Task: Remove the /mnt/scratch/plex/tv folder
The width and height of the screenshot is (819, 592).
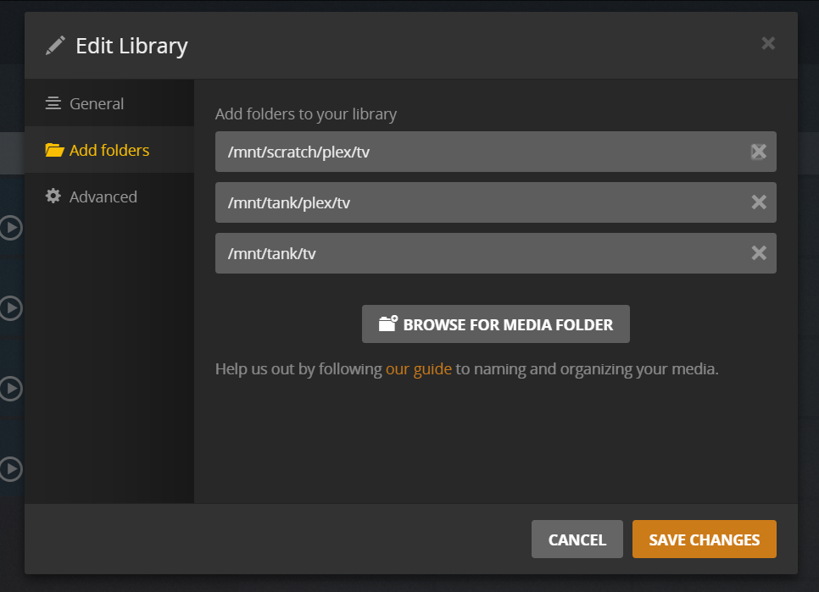Action: [759, 152]
